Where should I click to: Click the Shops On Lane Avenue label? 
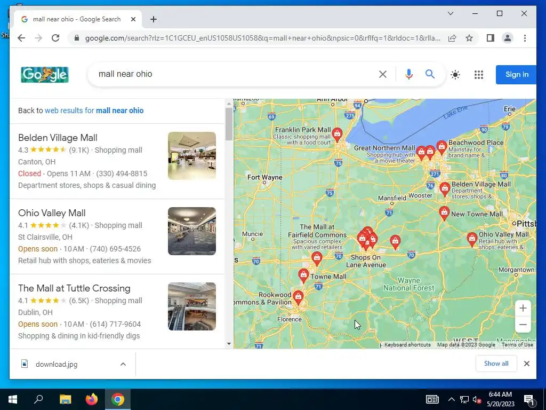pyautogui.click(x=366, y=261)
